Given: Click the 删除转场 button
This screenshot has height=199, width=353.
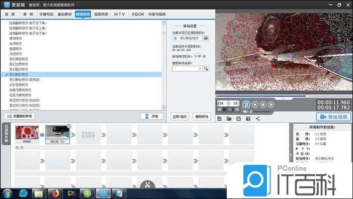Looking at the screenshot, I should pos(202,117).
